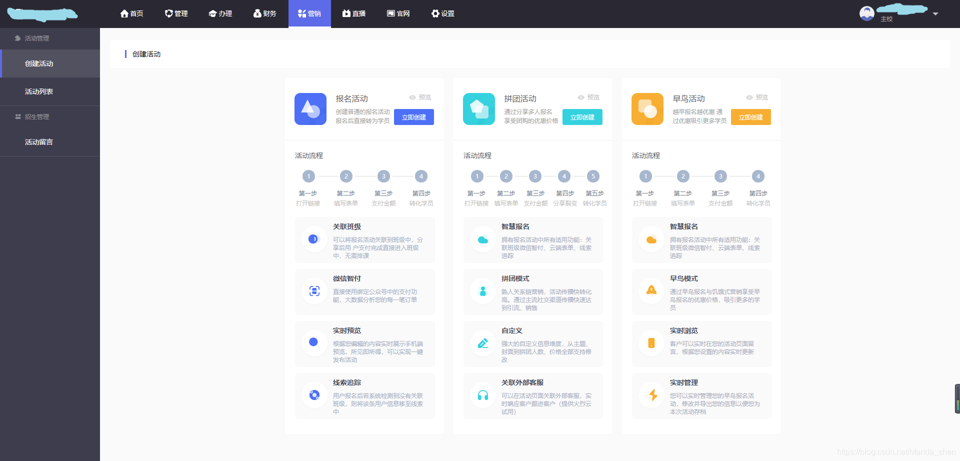Click the 实时管理 lightning bolt icon

coord(651,395)
